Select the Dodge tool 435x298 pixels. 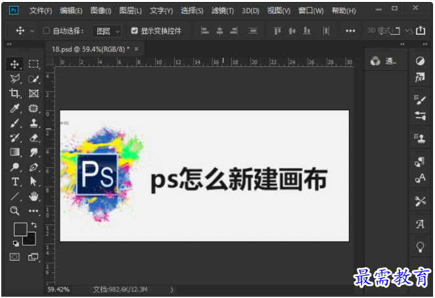[x=14, y=167]
